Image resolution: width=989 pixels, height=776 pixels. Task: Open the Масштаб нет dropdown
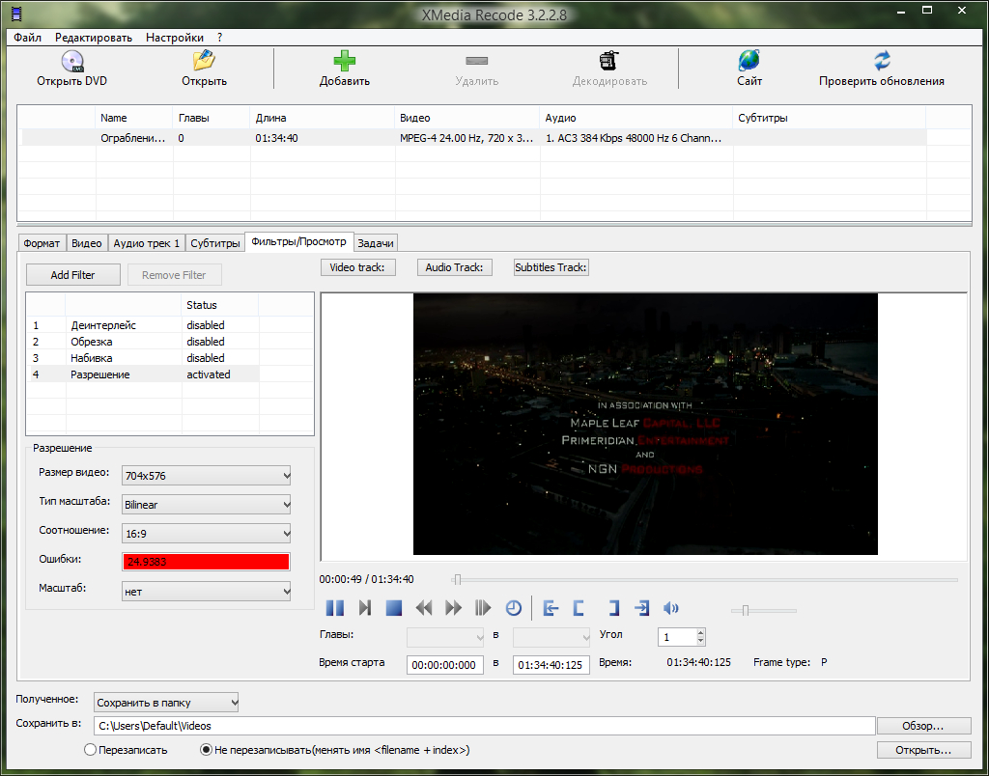point(207,592)
